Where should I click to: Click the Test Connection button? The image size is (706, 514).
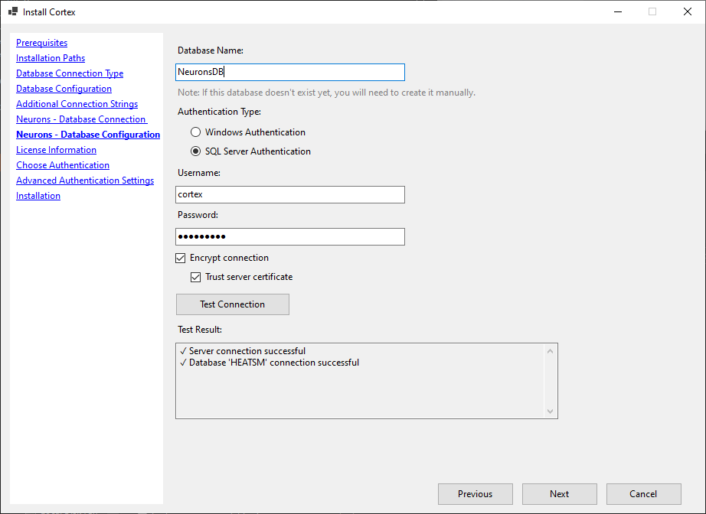(x=232, y=304)
